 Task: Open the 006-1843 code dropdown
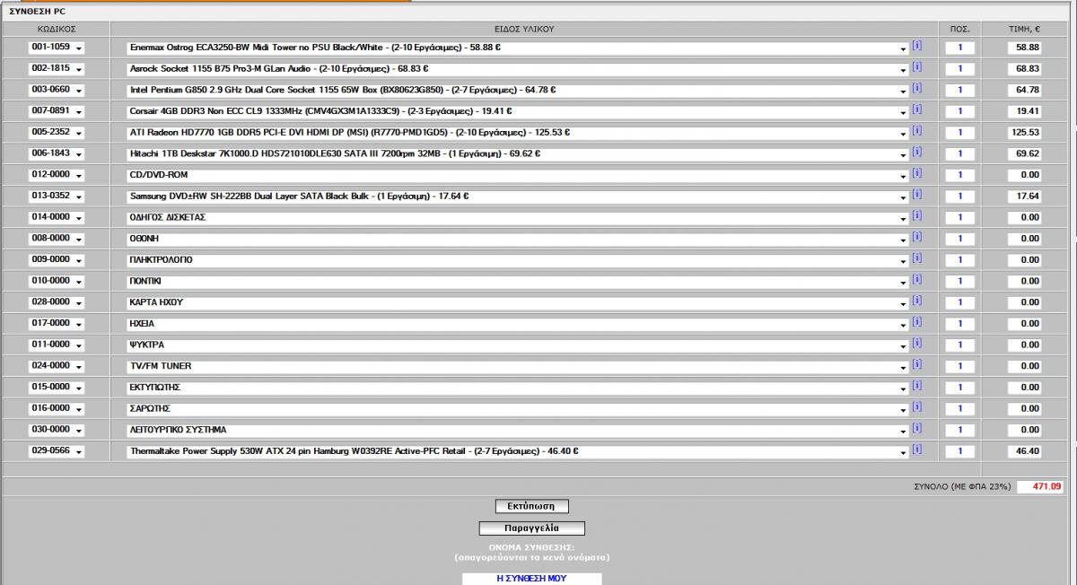click(x=56, y=153)
